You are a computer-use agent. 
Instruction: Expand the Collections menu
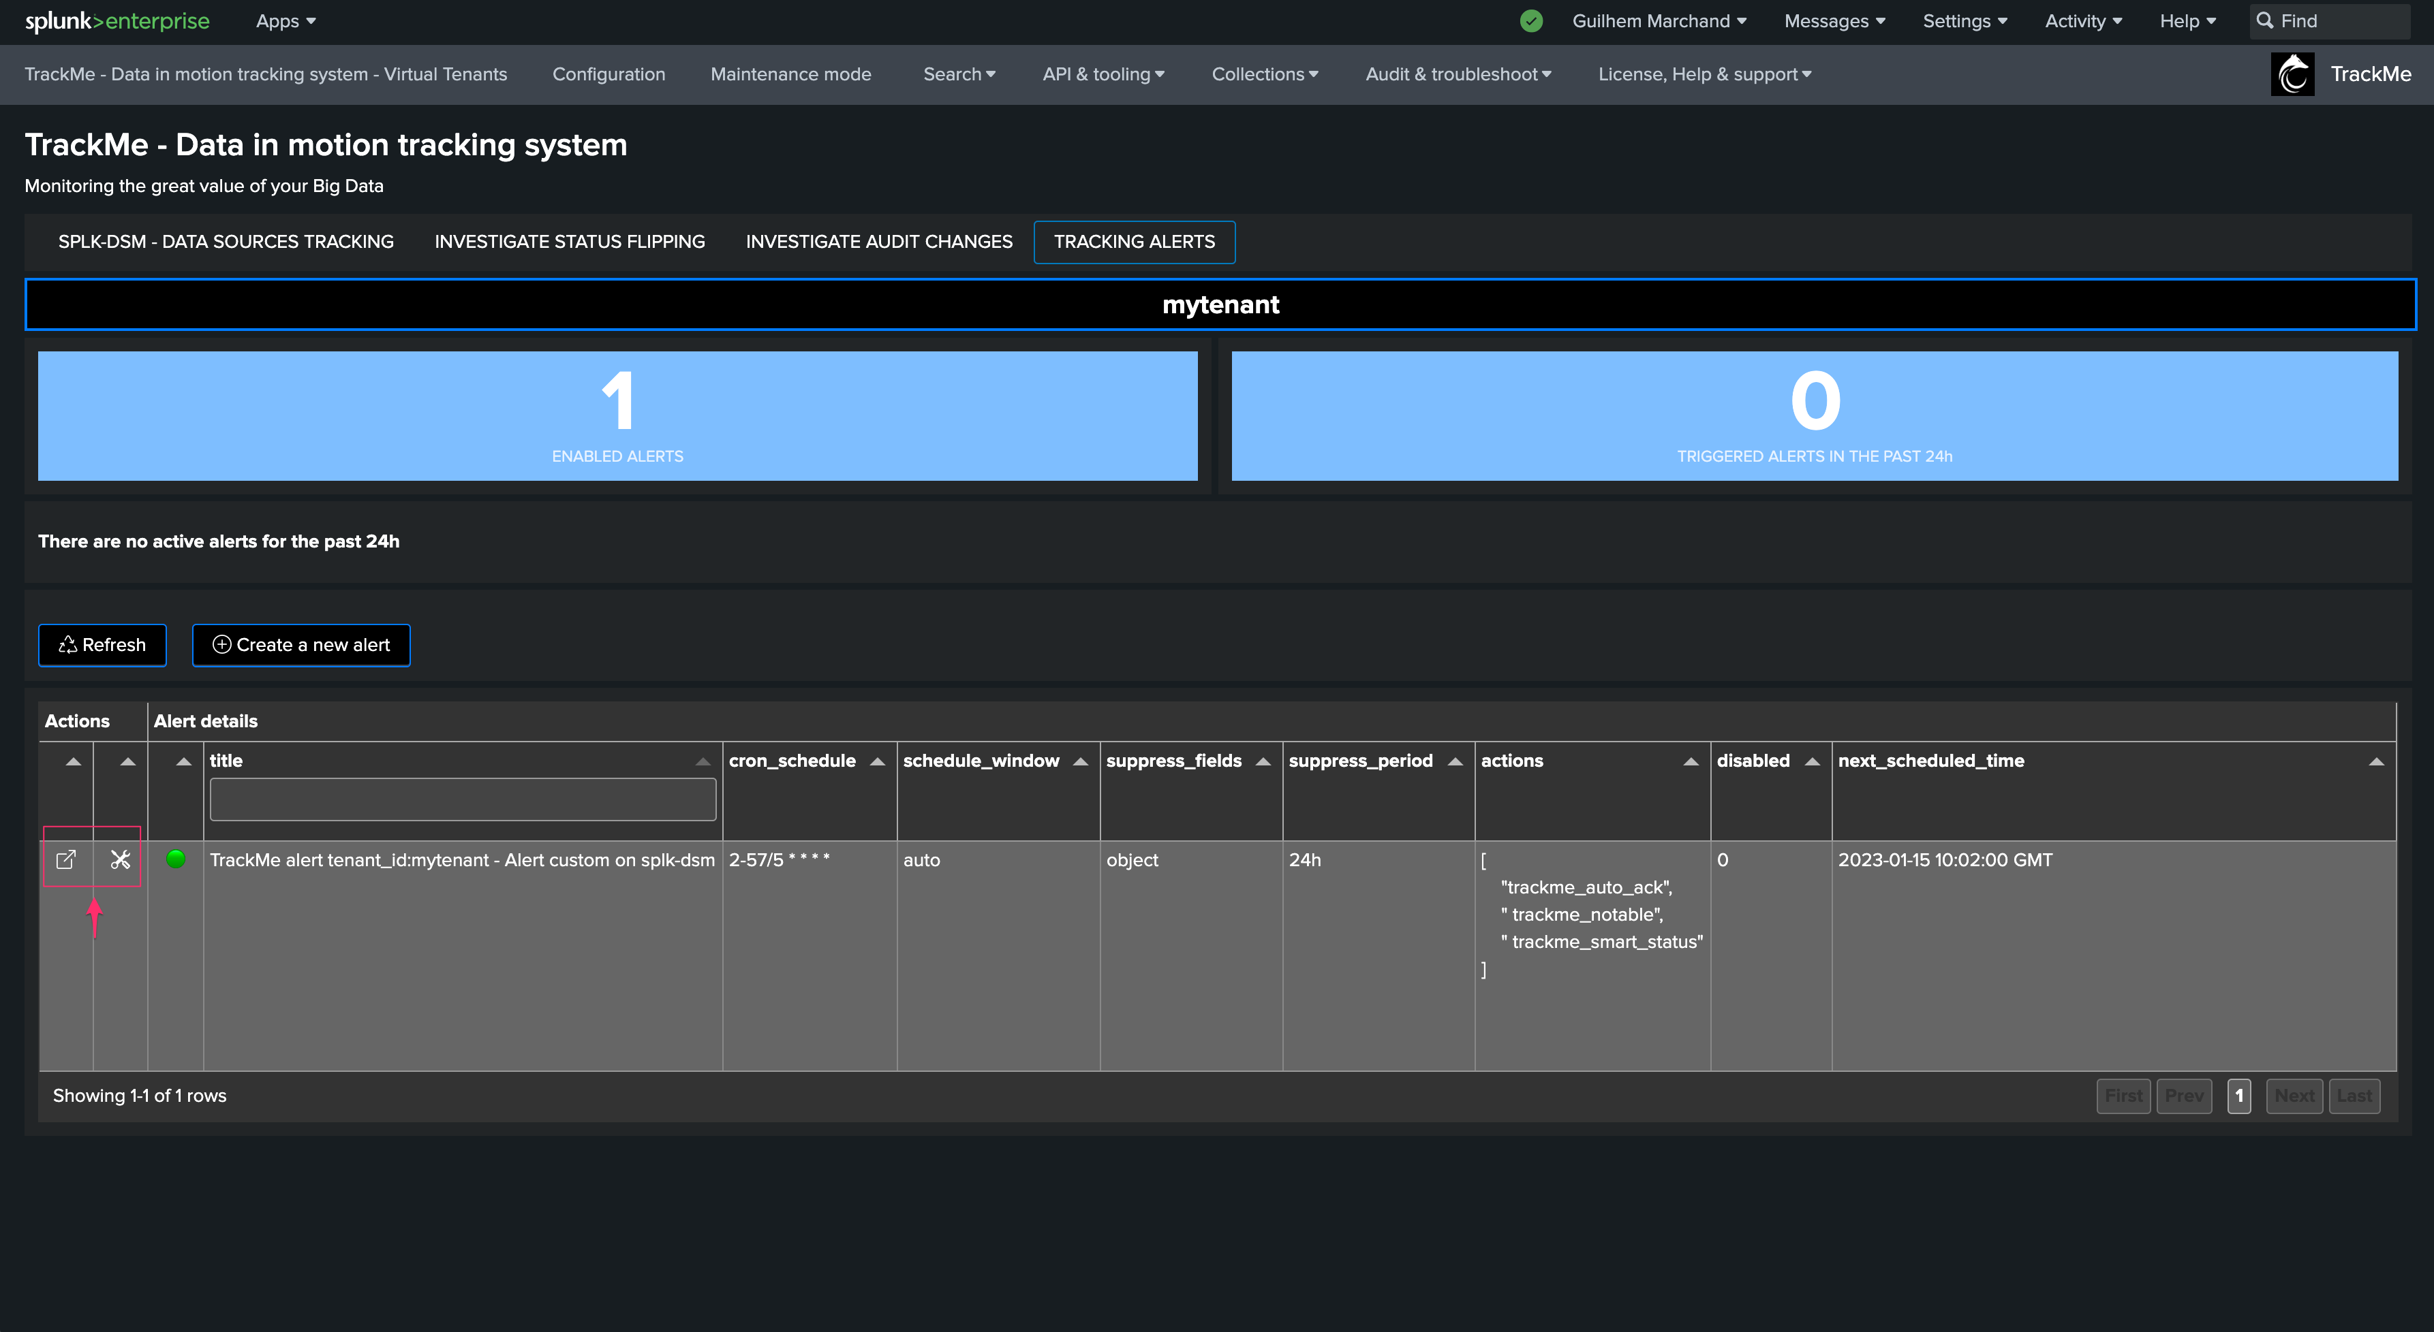(1264, 74)
